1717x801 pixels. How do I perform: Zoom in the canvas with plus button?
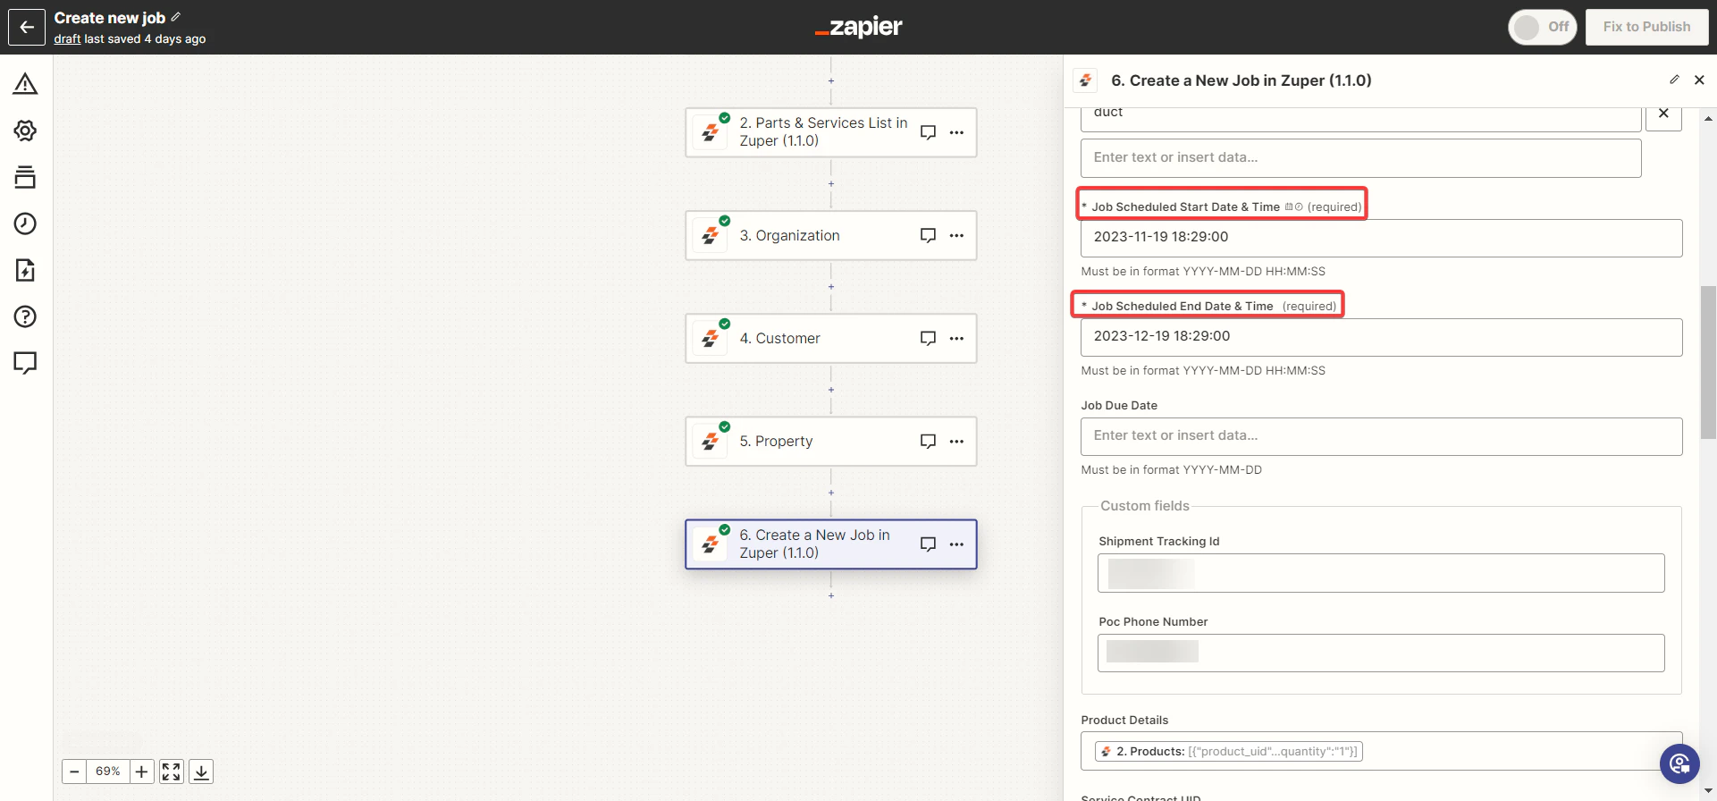pyautogui.click(x=141, y=771)
